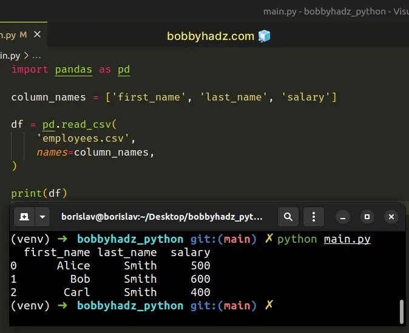Click the main.py breadcrumb file name

pos(10,56)
